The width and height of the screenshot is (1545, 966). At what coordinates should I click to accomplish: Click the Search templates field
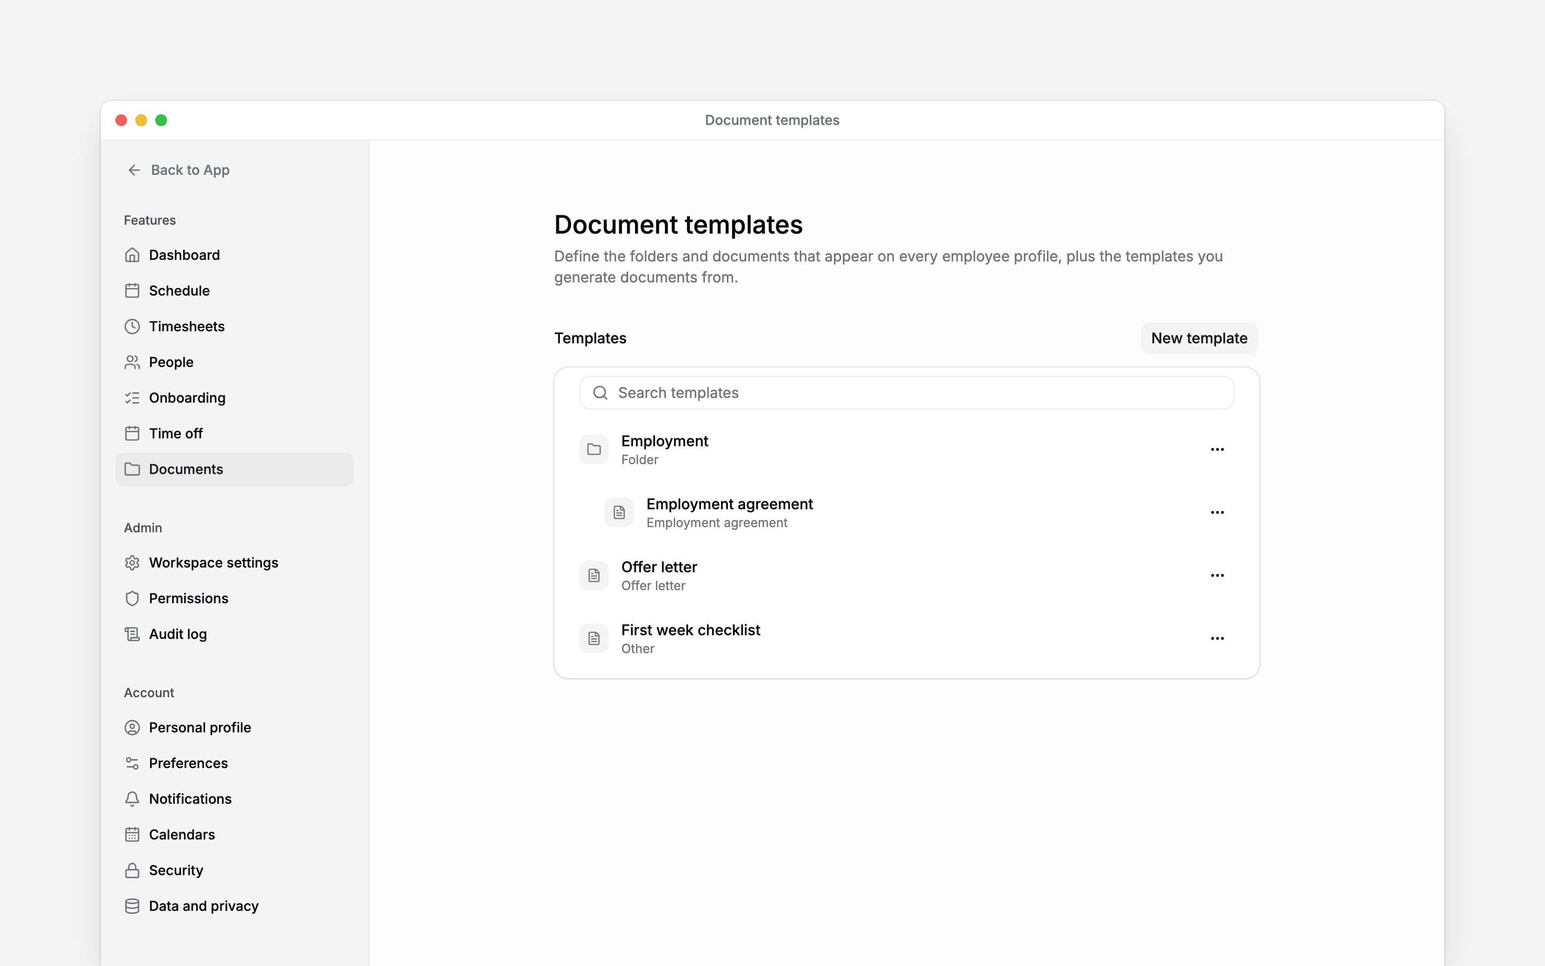pos(906,393)
